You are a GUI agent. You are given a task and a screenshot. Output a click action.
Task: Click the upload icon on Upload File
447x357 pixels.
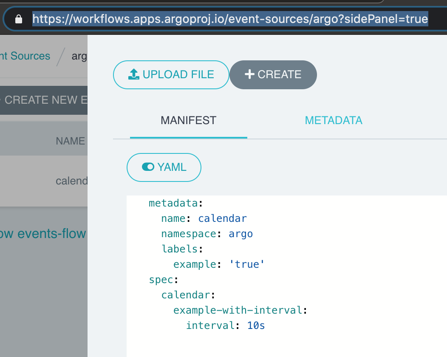[x=134, y=74]
